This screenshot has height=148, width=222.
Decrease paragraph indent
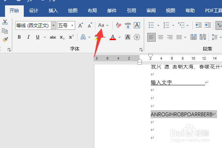pyautogui.click(x=199, y=25)
